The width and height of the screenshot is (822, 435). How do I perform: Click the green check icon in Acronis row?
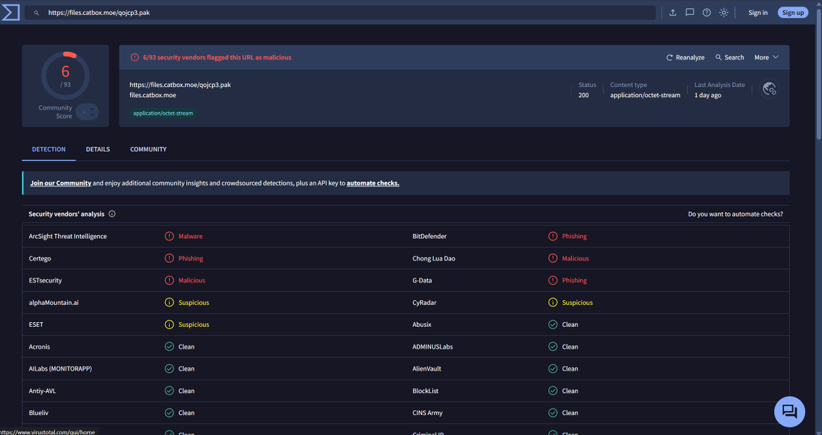point(169,347)
